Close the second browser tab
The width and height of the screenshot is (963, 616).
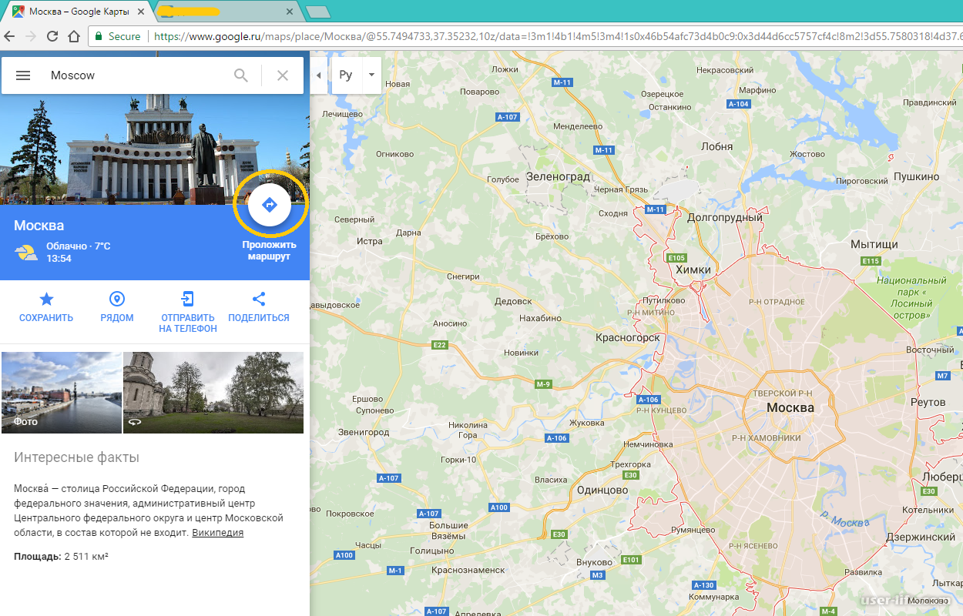point(290,12)
